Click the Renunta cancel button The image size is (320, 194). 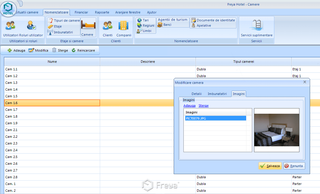pyautogui.click(x=294, y=166)
